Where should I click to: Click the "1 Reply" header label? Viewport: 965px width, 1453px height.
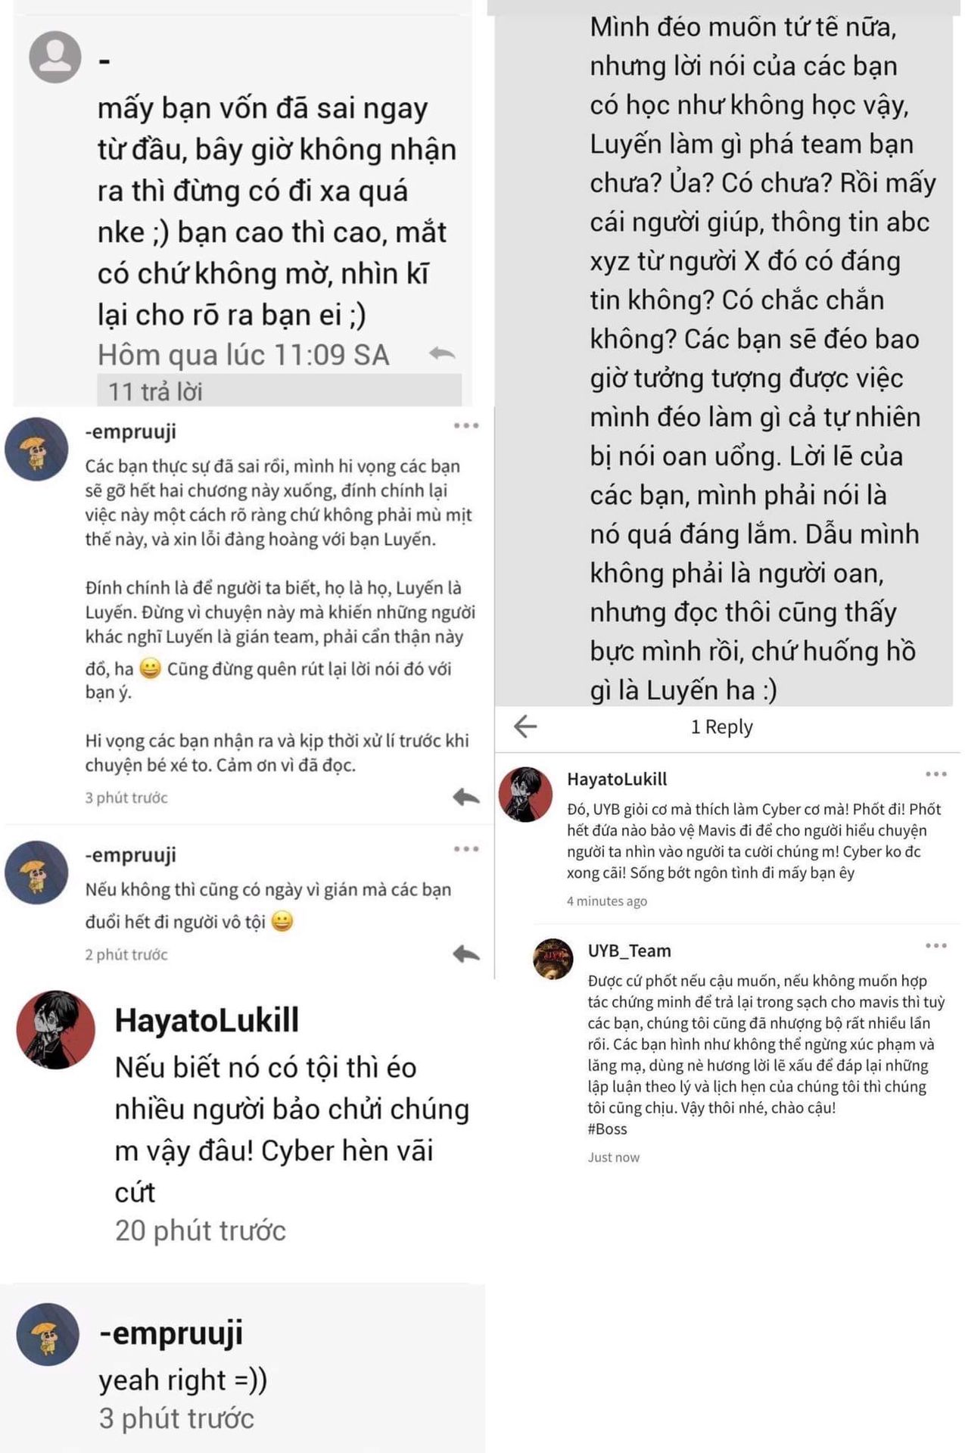point(721,727)
